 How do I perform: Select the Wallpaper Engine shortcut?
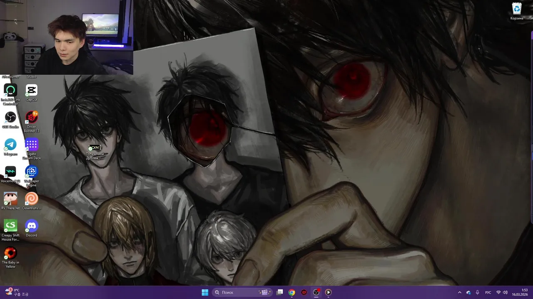pos(32,176)
